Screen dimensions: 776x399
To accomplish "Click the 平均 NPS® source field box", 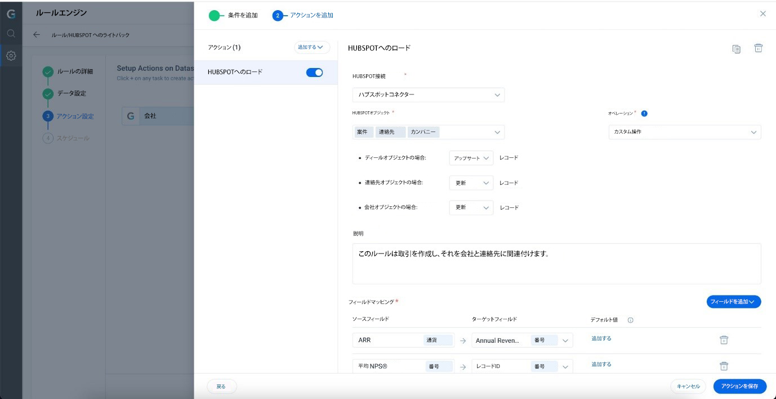I will pyautogui.click(x=403, y=366).
